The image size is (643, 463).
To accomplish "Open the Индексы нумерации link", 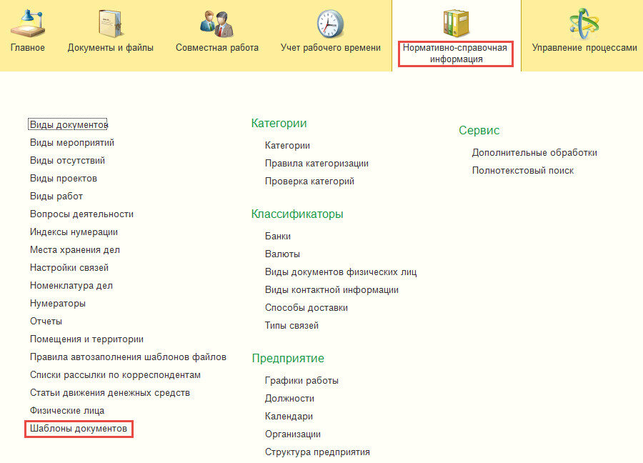I will click(74, 232).
